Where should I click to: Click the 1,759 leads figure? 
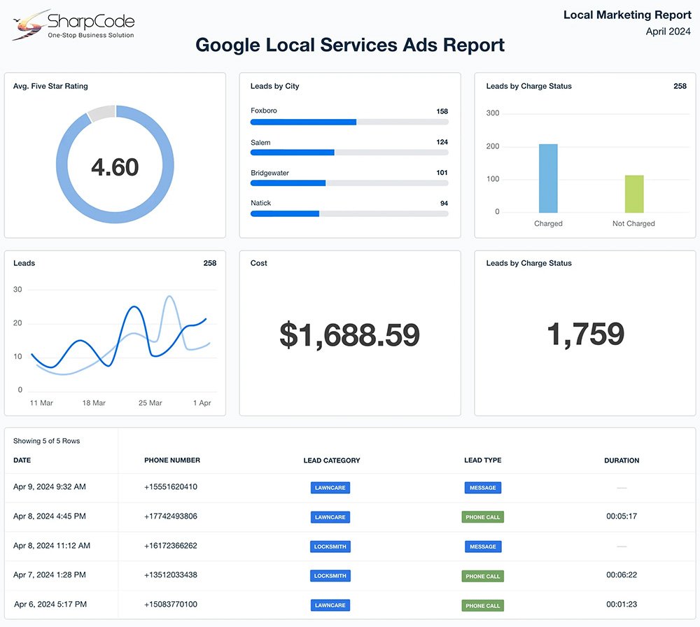[585, 334]
